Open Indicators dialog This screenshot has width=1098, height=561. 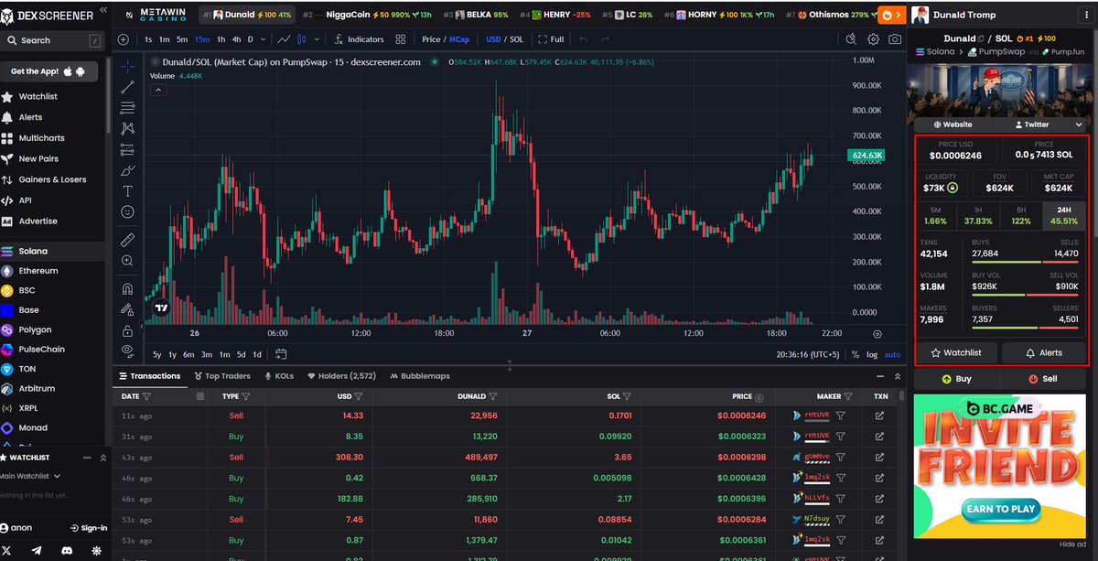(359, 39)
